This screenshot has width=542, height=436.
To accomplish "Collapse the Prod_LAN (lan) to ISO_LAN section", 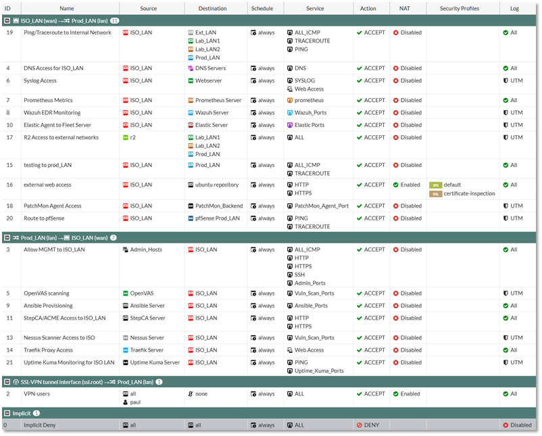I will [7, 238].
